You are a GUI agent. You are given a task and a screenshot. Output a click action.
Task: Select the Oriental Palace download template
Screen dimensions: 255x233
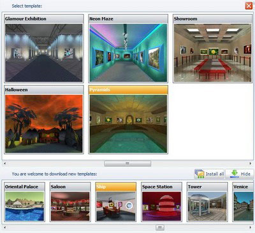(24, 202)
